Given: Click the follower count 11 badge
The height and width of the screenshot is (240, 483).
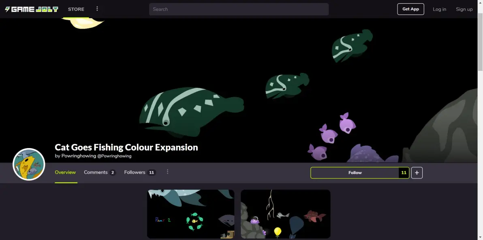Looking at the screenshot, I should coord(404,173).
